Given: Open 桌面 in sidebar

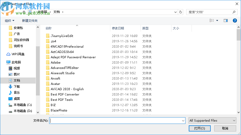Looking at the screenshot, I should pos(17,99).
